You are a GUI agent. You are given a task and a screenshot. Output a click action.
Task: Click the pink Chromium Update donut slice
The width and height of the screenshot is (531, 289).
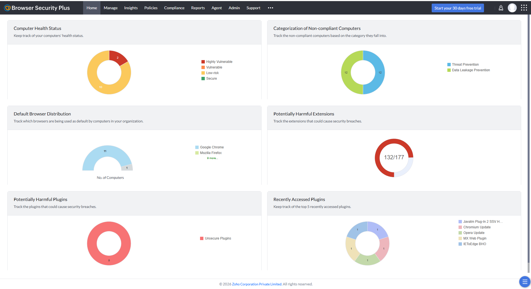tap(384, 248)
